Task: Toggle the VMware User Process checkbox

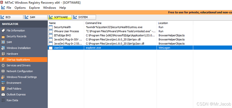Action: [51, 31]
